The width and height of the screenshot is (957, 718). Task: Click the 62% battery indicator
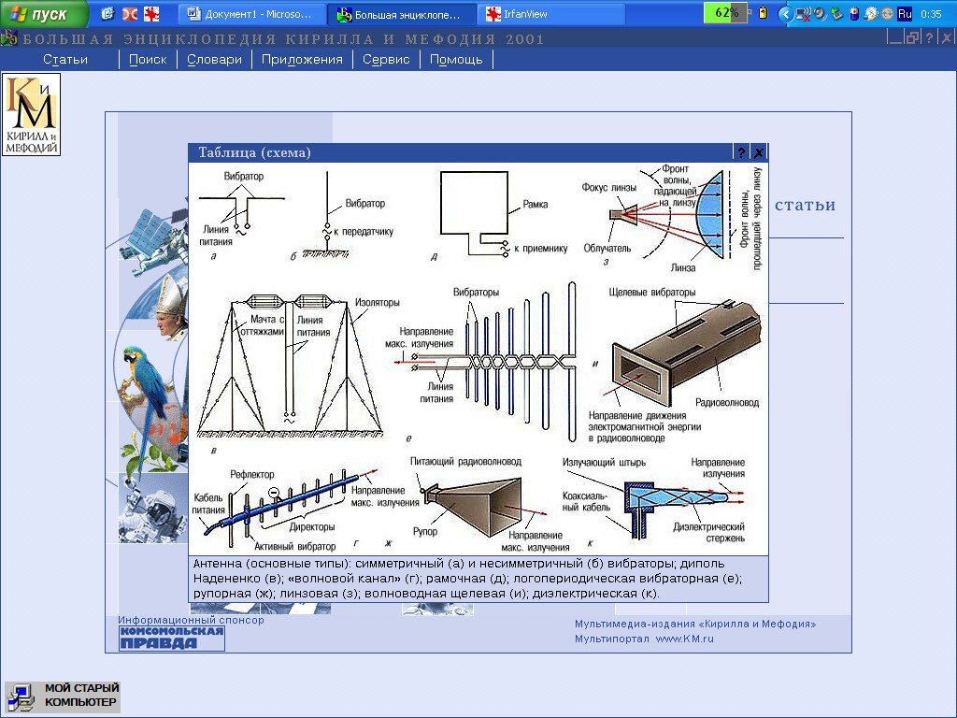click(726, 13)
